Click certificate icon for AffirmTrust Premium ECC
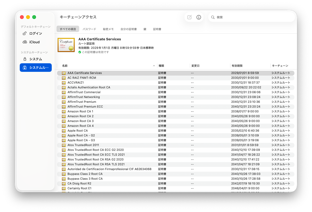312x212 pixels. pos(64,107)
